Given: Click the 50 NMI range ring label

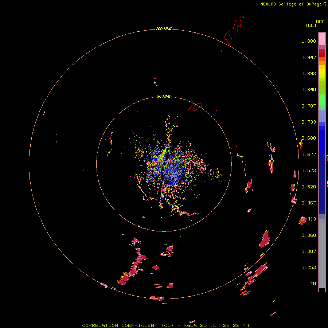Looking at the screenshot, I should click(164, 96).
